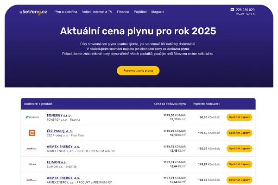Open Plyn a elektřina menu
This screenshot has height=185, width=278.
click(66, 12)
